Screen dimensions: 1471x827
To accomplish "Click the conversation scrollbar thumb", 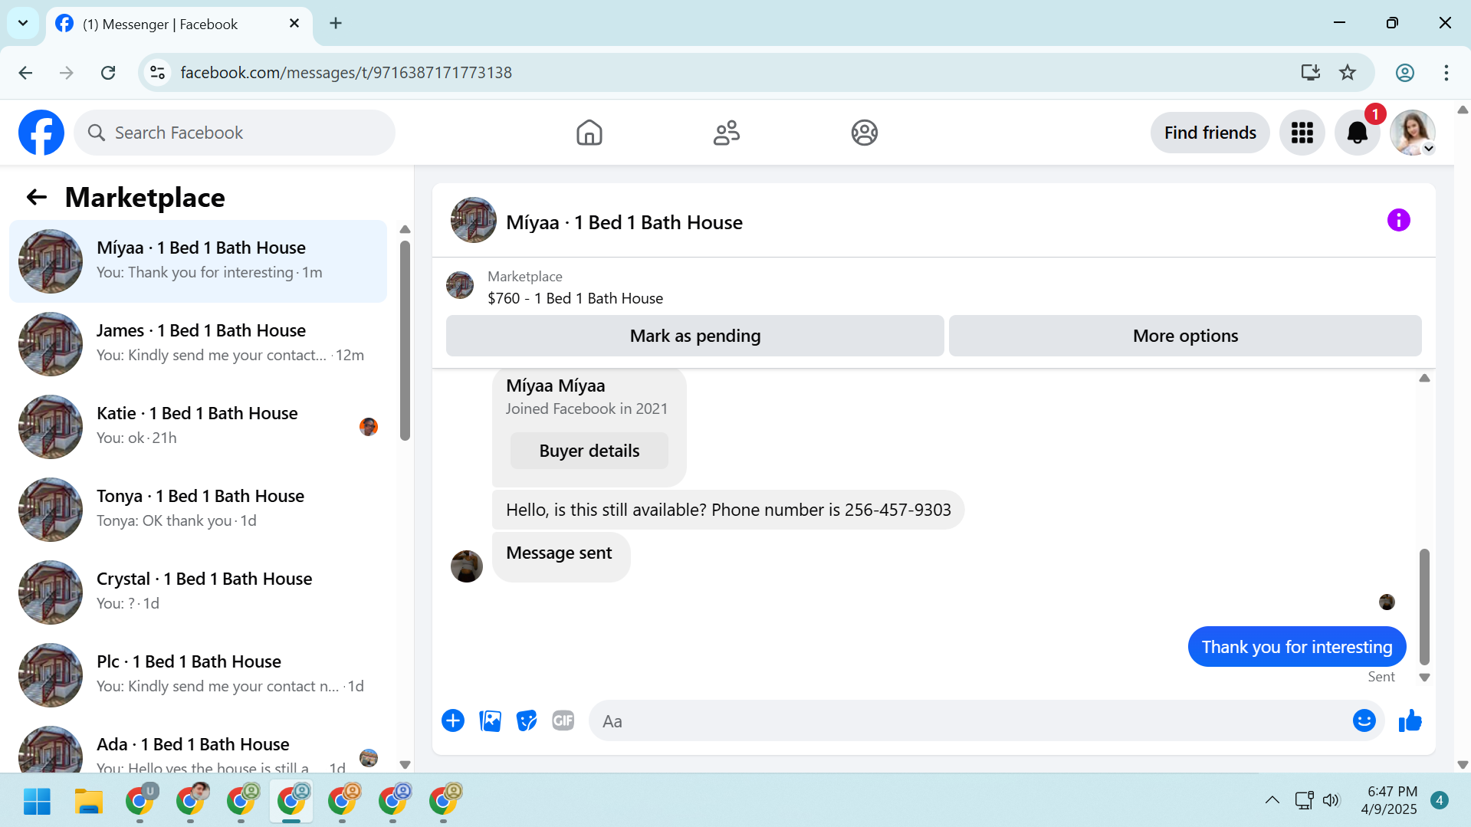I will (x=1424, y=607).
